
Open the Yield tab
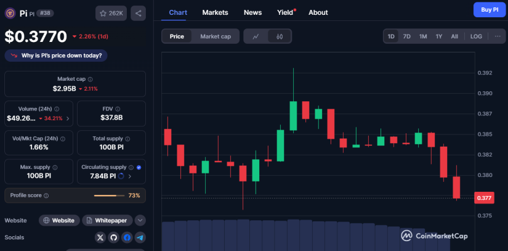(x=285, y=13)
